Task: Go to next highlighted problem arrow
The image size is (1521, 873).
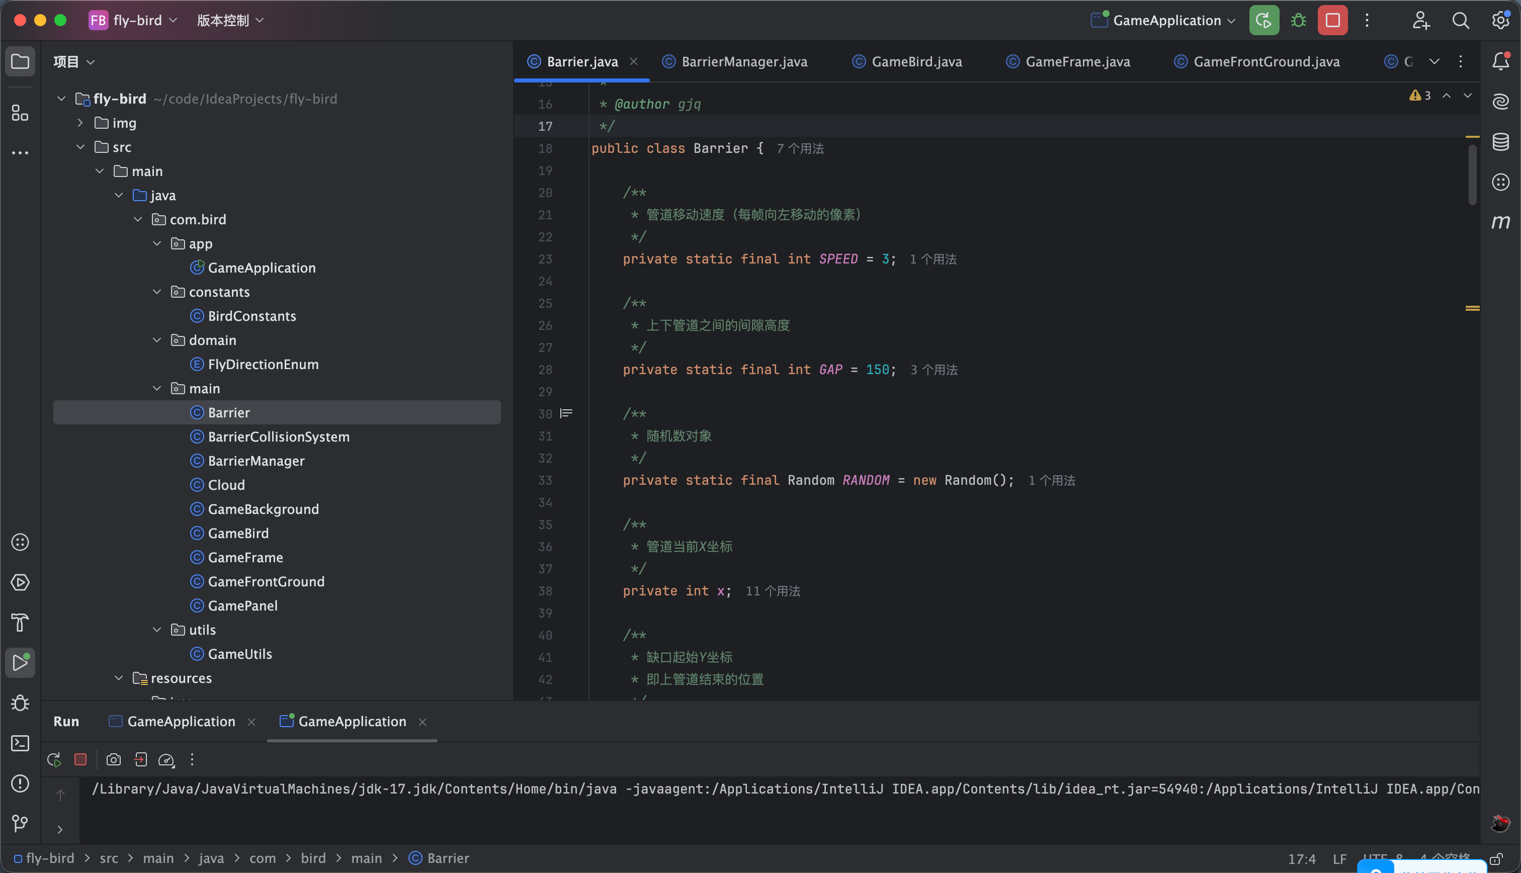Action: pyautogui.click(x=1467, y=96)
